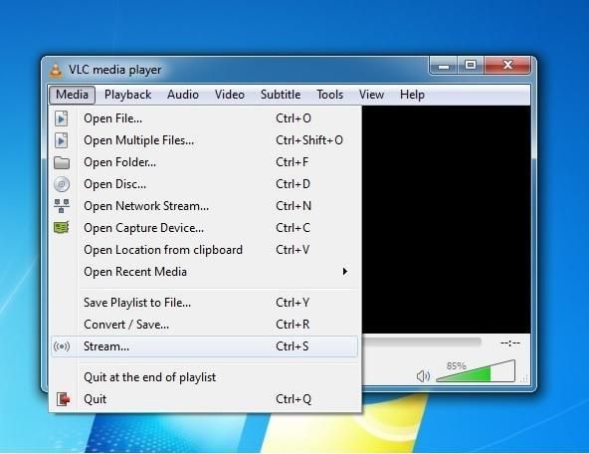Toggle Quit at the end of playlist
The height and width of the screenshot is (454, 589).
205,377
